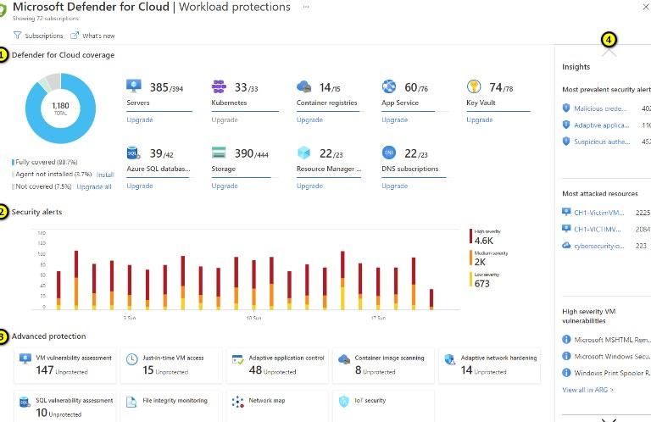651x422 pixels.
Task: Click the Key Vault icon
Action: pos(474,86)
